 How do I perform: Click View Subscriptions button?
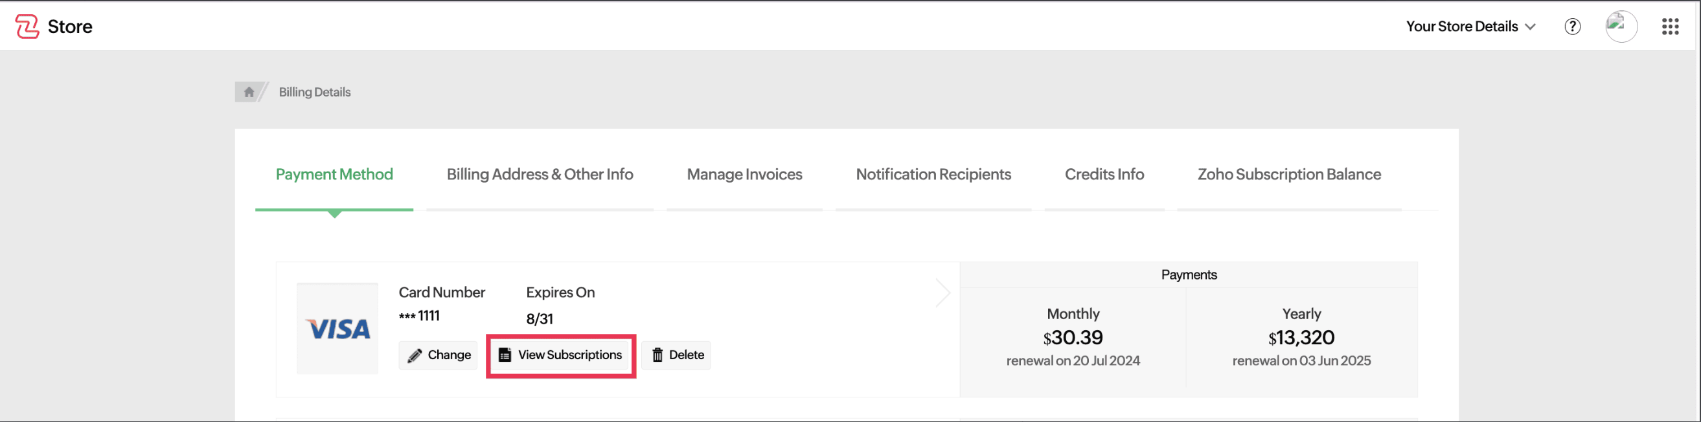click(x=560, y=355)
